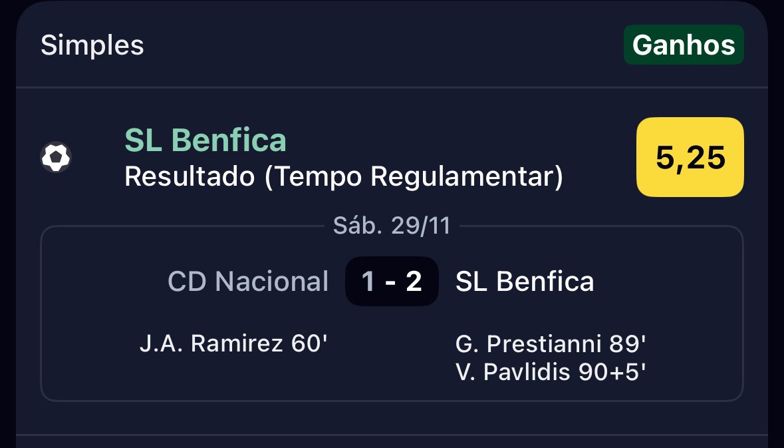Tap the Tempo Regulamentar parenthetical text

[x=414, y=176]
